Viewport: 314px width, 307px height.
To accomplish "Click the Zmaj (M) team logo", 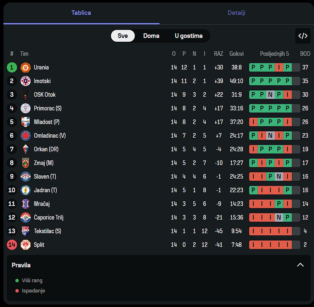I will [x=26, y=163].
